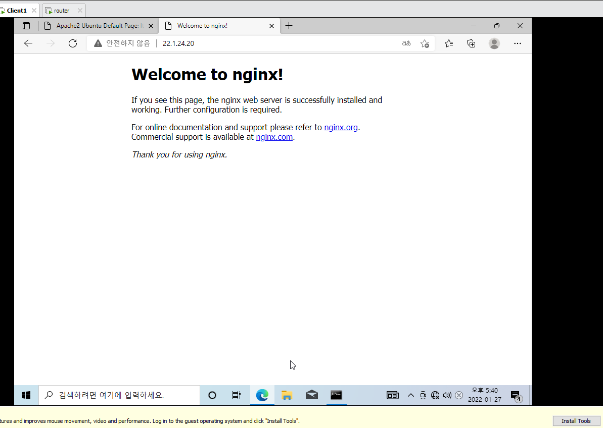This screenshot has height=428, width=603.
Task: Show hidden system tray icons
Action: [411, 395]
